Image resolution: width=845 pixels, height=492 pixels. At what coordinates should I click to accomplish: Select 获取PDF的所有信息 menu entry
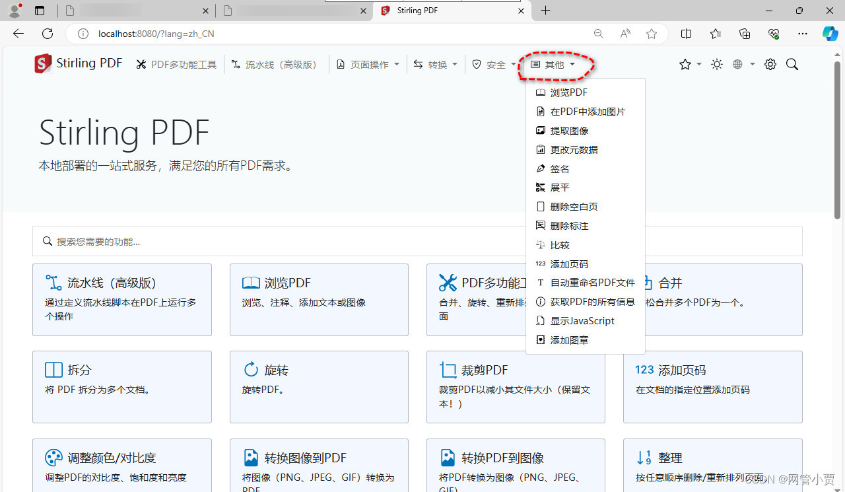coord(586,302)
